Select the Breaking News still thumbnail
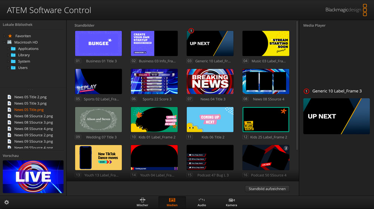Image resolution: width=374 pixels, height=209 pixels. pyautogui.click(x=210, y=81)
